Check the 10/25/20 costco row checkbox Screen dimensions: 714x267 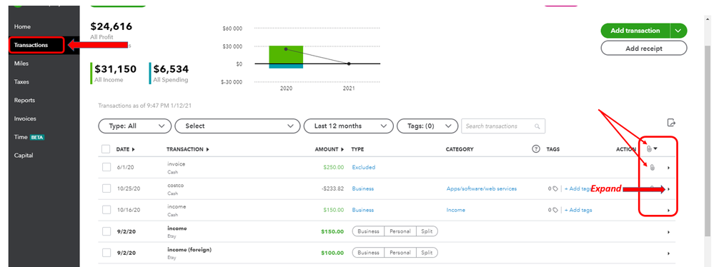[x=106, y=188]
